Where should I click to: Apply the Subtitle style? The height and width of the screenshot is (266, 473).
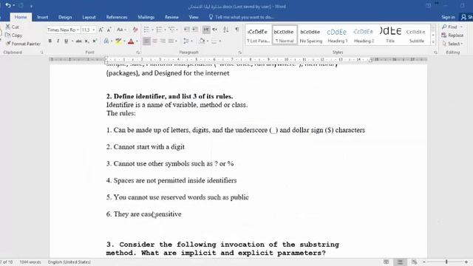click(416, 35)
